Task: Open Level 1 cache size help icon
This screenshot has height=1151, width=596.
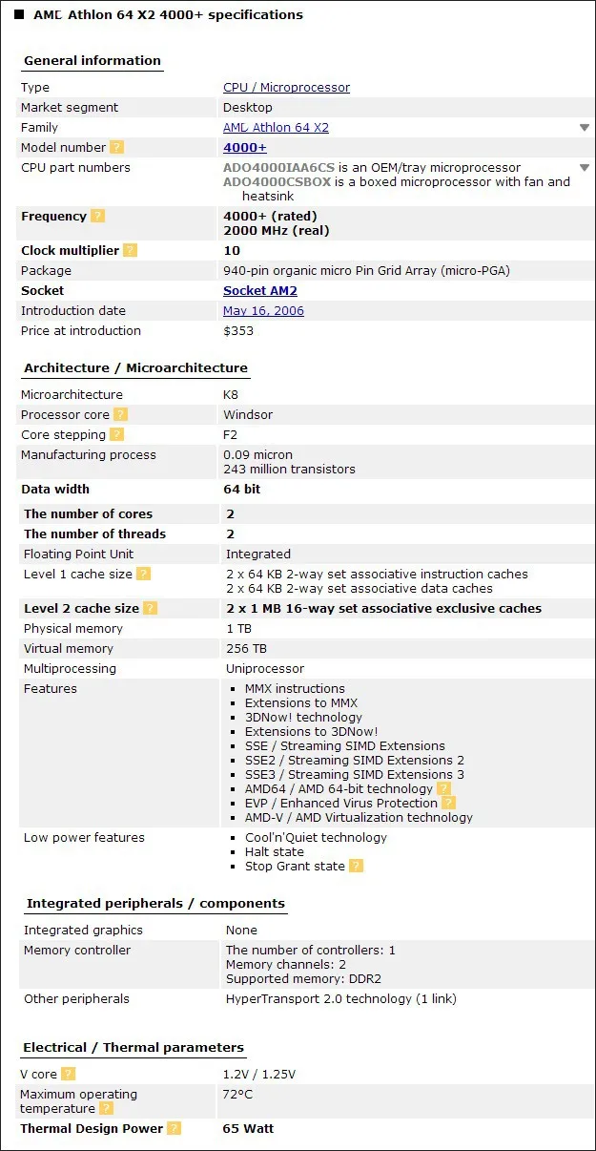Action: [143, 574]
